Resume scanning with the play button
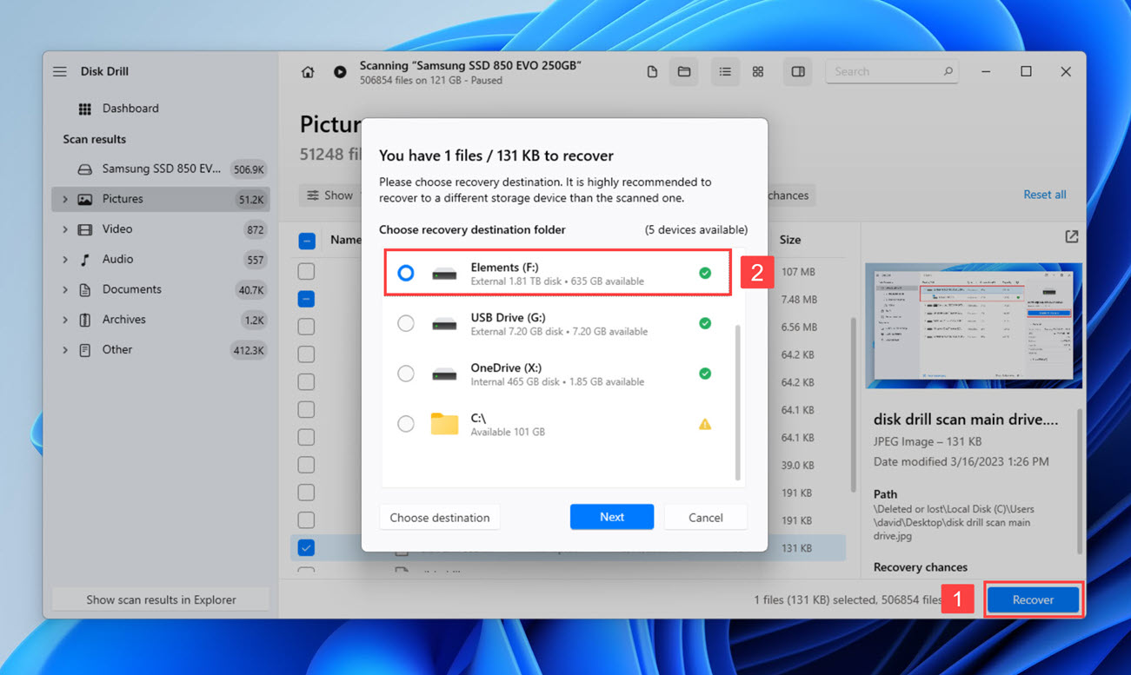 (x=340, y=72)
